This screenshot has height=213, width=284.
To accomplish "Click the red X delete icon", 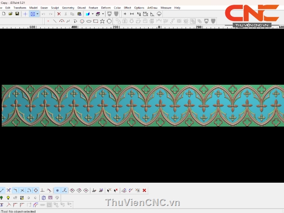I will (59, 14).
